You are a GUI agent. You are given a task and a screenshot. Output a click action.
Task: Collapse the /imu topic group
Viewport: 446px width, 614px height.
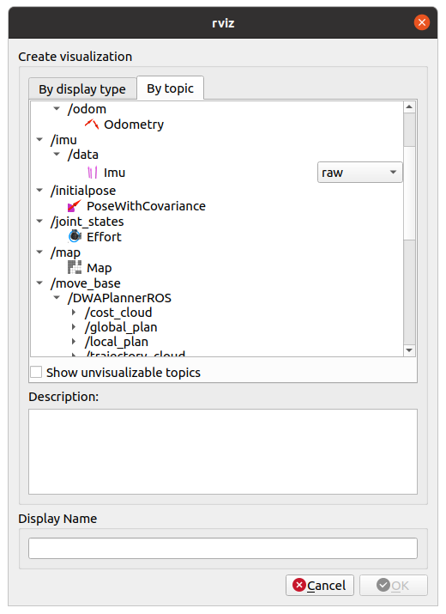[39, 139]
